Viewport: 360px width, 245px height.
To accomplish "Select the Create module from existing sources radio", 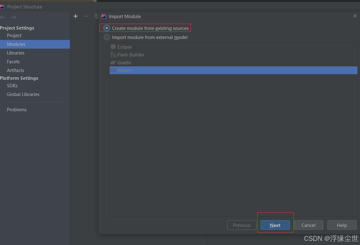I will coord(106,28).
